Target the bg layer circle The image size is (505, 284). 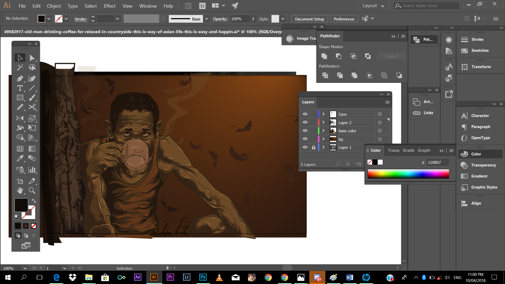380,139
